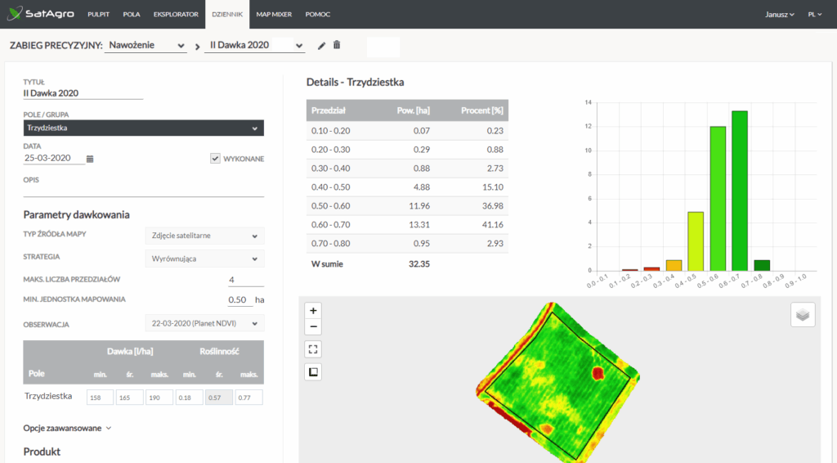This screenshot has width=837, height=463.
Task: Select the Obserwacja date dropdown
Action: coord(204,323)
